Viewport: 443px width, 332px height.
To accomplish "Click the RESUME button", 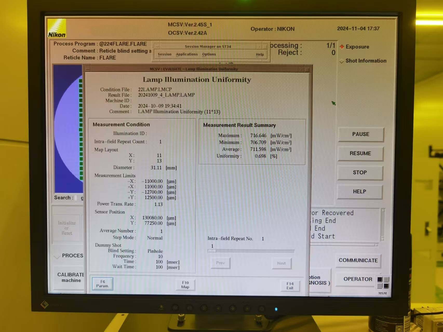I will click(360, 153).
